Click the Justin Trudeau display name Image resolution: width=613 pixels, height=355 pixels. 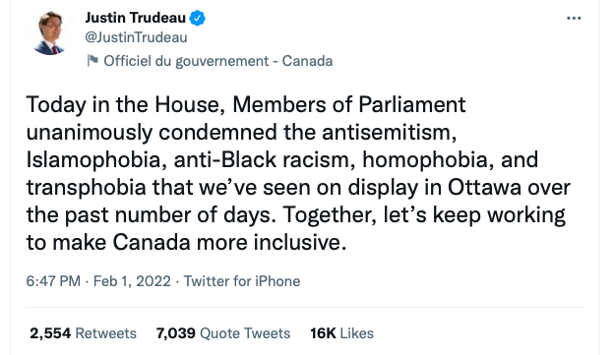click(135, 18)
